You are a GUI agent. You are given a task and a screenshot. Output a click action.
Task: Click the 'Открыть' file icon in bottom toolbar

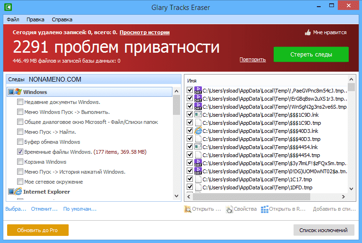pyautogui.click(x=188, y=209)
